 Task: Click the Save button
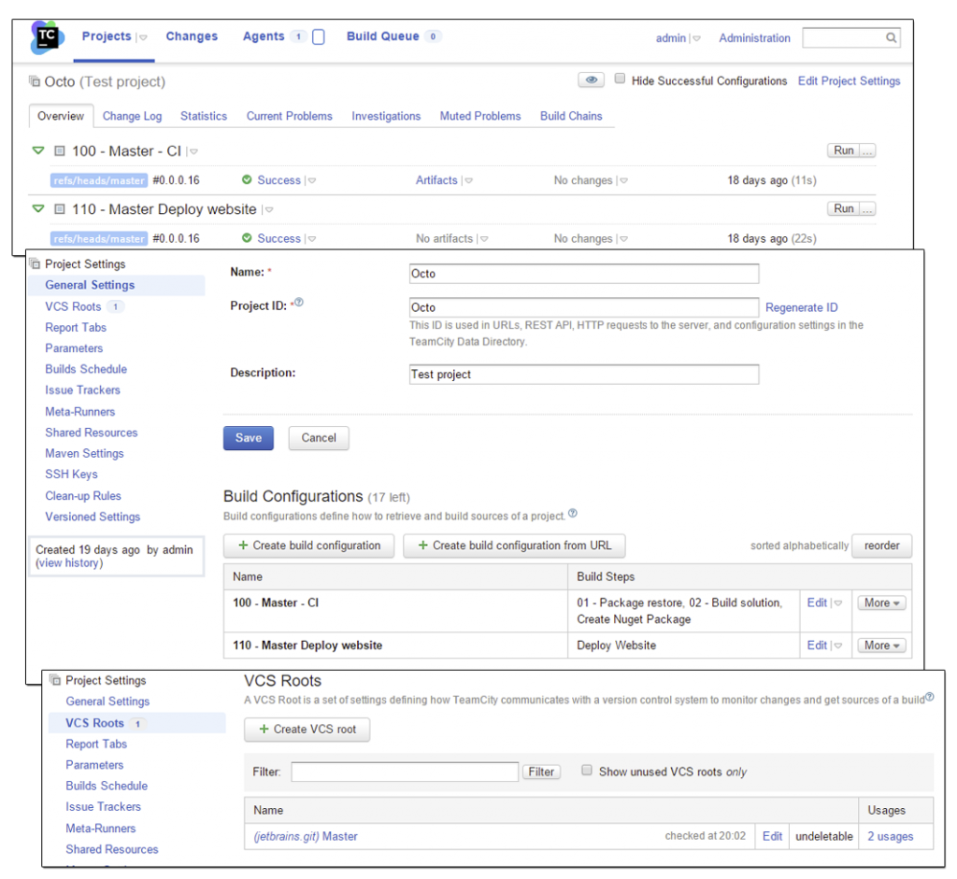click(x=249, y=438)
